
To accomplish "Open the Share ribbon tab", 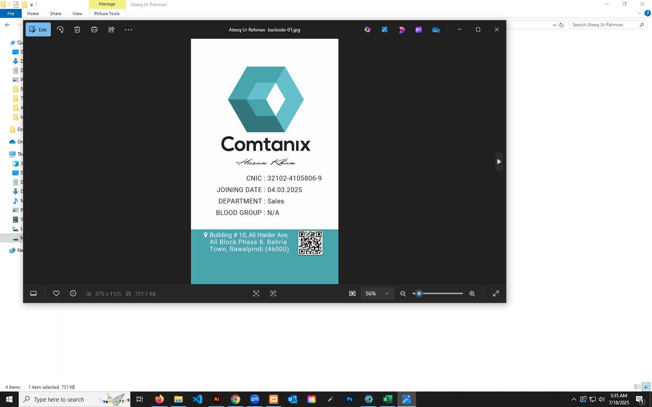I will (55, 14).
